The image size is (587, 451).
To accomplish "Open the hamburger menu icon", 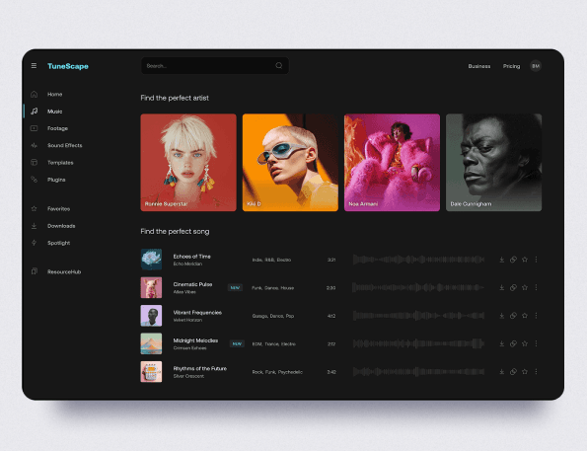I will (34, 66).
